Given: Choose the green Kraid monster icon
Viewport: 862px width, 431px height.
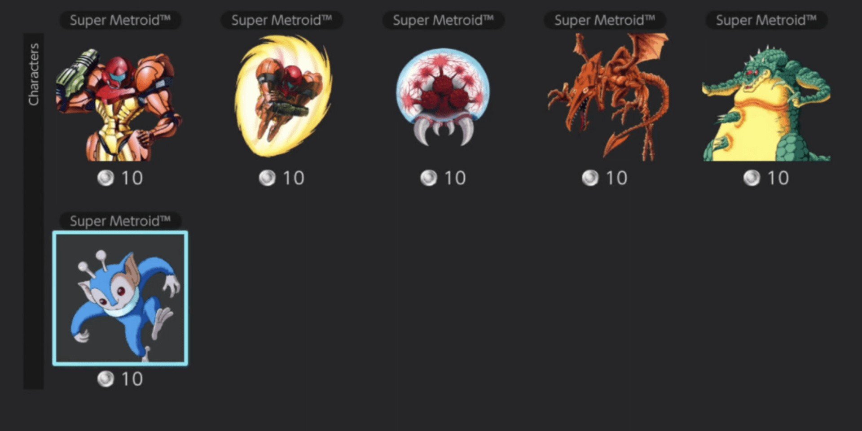Looking at the screenshot, I should pyautogui.click(x=766, y=103).
